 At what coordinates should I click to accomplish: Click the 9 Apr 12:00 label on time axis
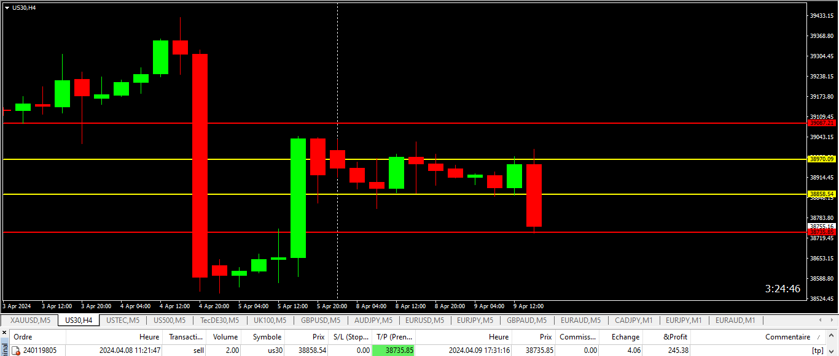tap(528, 306)
